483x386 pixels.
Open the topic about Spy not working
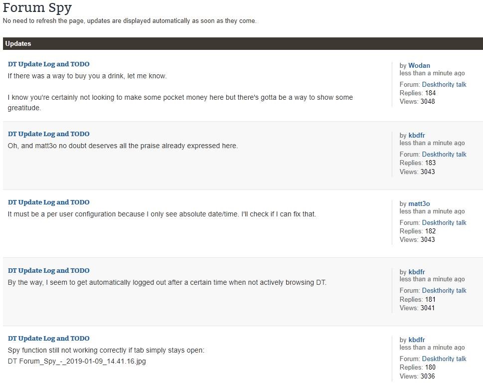[x=48, y=338]
